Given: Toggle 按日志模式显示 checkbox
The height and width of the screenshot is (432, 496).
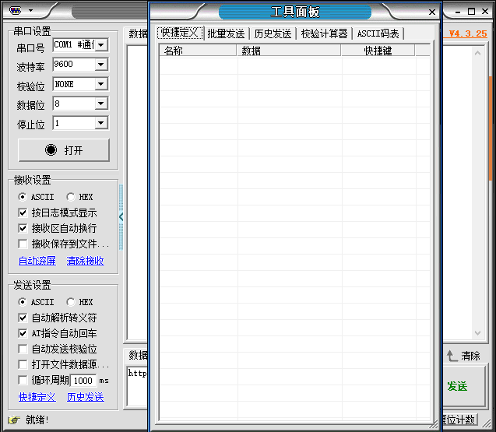Looking at the screenshot, I should (x=23, y=212).
